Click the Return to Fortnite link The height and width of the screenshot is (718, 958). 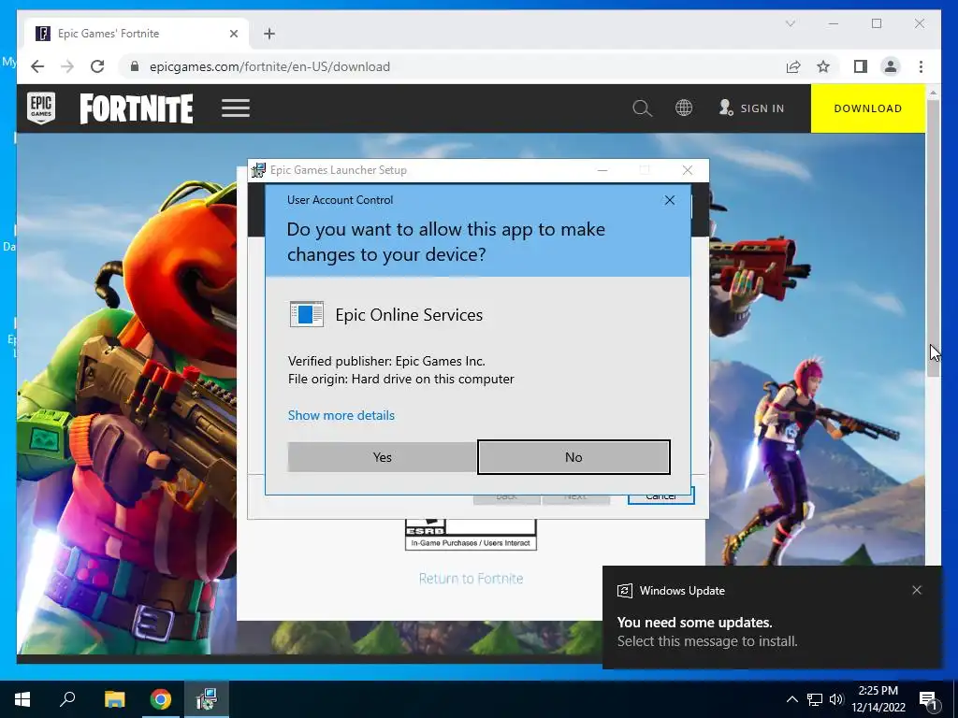[472, 578]
